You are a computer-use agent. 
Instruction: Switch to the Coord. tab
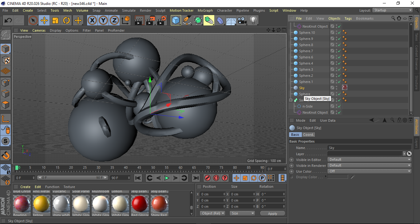click(308, 135)
